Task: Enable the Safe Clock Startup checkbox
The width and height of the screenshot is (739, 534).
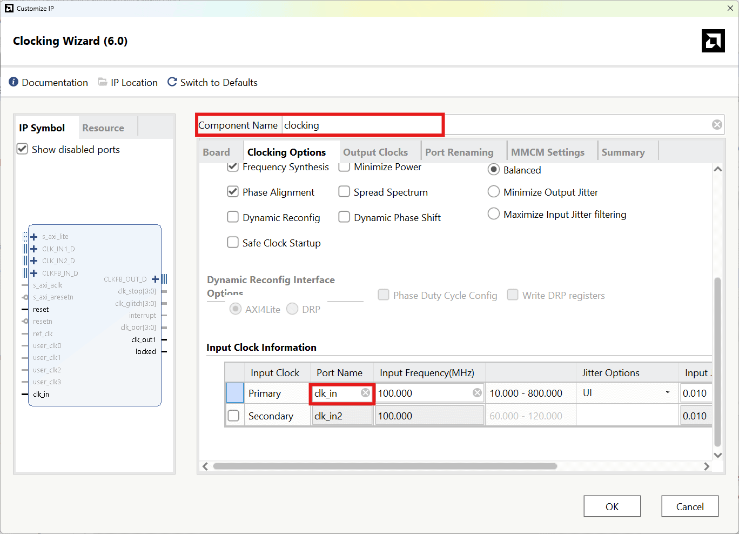Action: (233, 243)
